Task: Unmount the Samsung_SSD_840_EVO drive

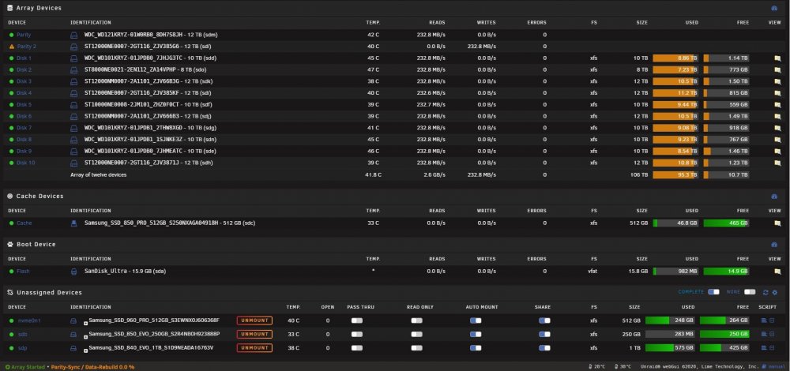Action: click(254, 348)
